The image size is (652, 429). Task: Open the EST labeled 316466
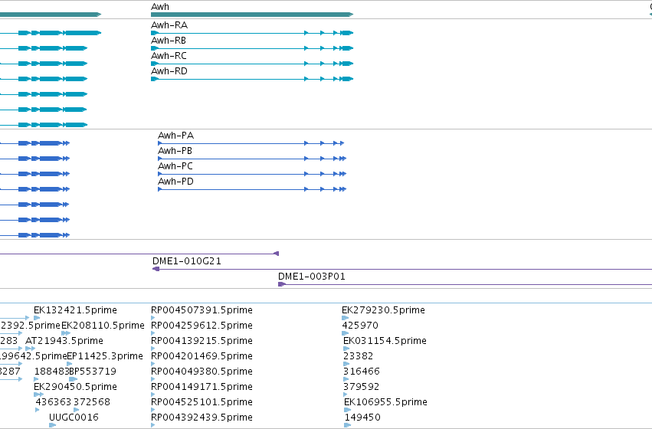pyautogui.click(x=362, y=372)
